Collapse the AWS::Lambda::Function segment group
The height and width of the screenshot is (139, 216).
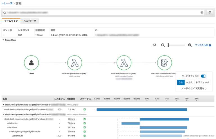click(x=3, y=114)
